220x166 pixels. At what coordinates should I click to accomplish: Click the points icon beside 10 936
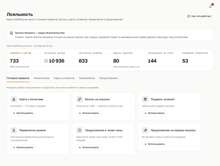tap(46, 61)
